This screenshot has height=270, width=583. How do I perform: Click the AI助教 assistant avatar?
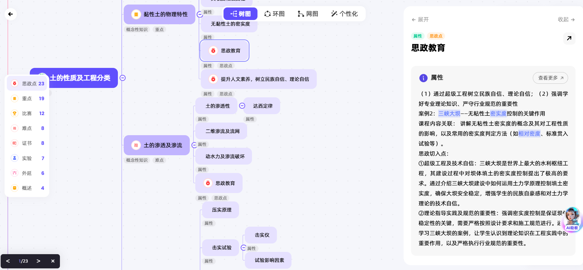572,219
